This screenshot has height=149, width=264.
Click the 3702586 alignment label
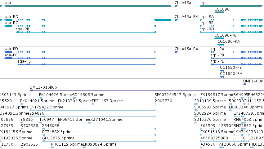(x=29, y=126)
